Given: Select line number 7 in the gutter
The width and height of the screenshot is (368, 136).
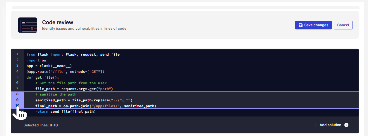Looking at the screenshot, I should click(17, 89).
